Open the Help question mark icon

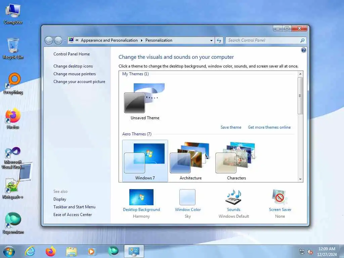[x=303, y=50]
